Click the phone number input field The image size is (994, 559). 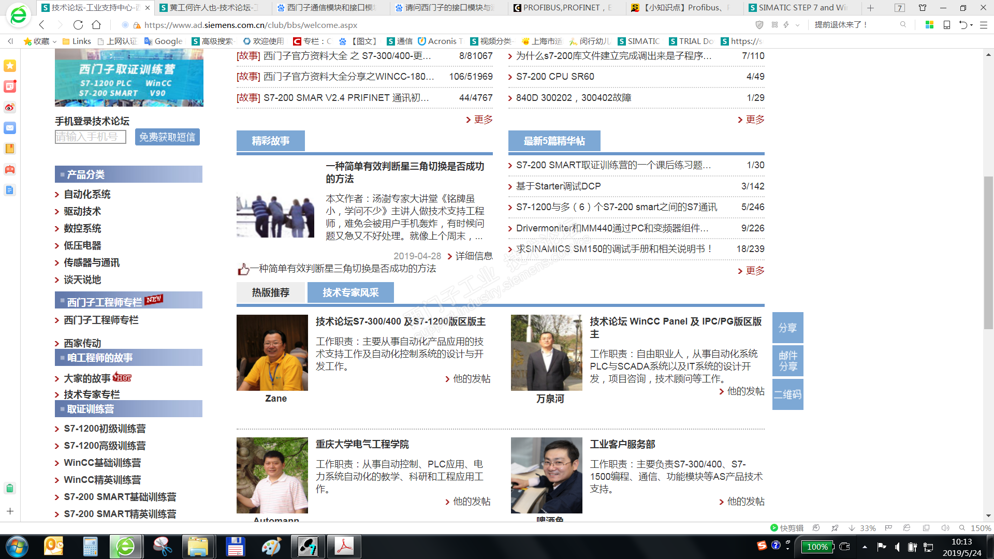(91, 137)
